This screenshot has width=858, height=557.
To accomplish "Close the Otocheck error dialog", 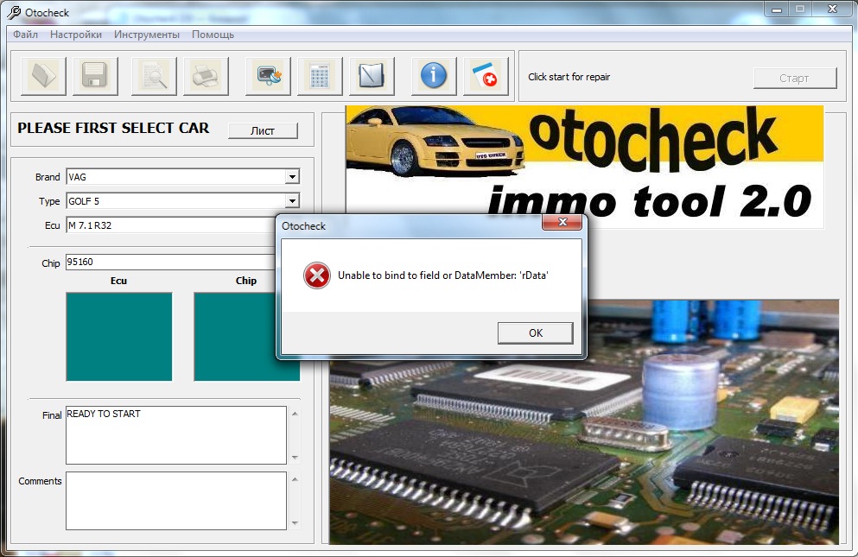I will tap(562, 222).
